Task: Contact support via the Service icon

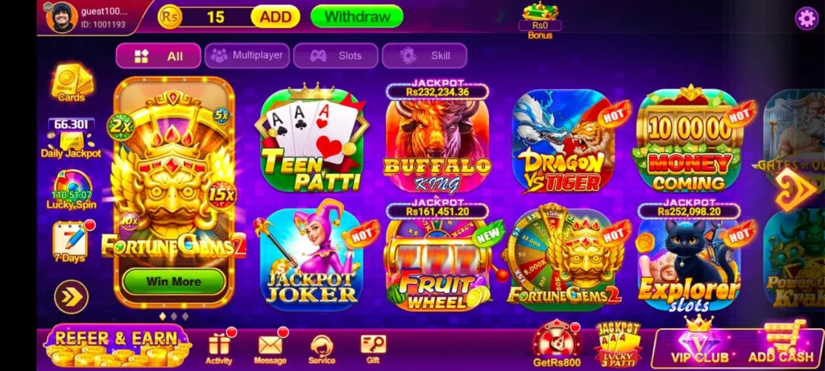Action: pyautogui.click(x=321, y=349)
